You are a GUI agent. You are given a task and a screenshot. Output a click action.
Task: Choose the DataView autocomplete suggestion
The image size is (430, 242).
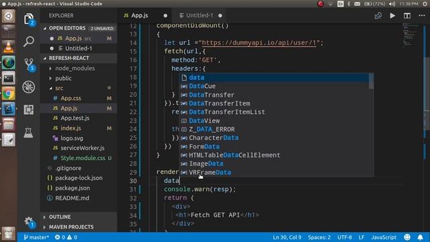pos(274,120)
